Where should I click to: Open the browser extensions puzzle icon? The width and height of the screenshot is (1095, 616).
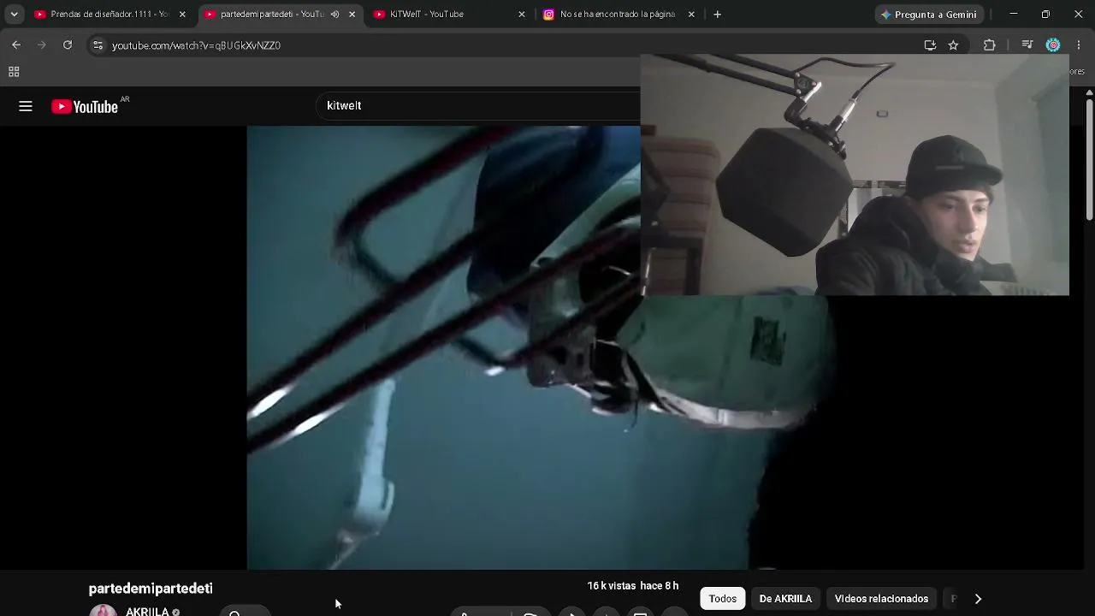(990, 45)
